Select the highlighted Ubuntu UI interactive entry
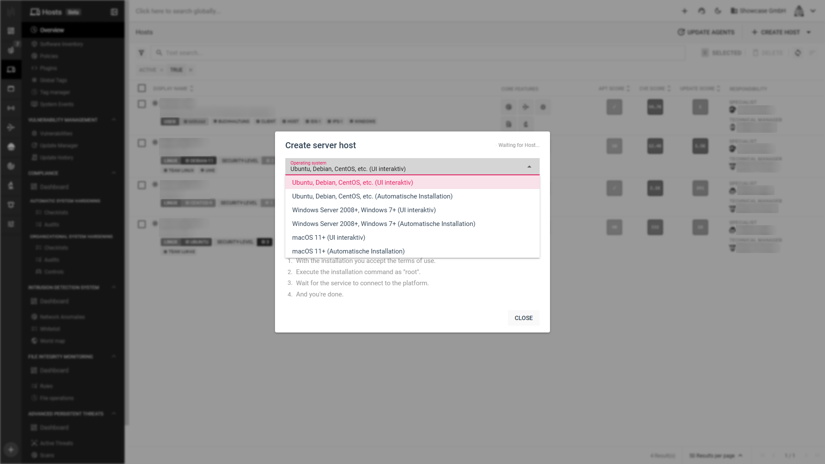Viewport: 825px width, 464px height. tap(352, 183)
